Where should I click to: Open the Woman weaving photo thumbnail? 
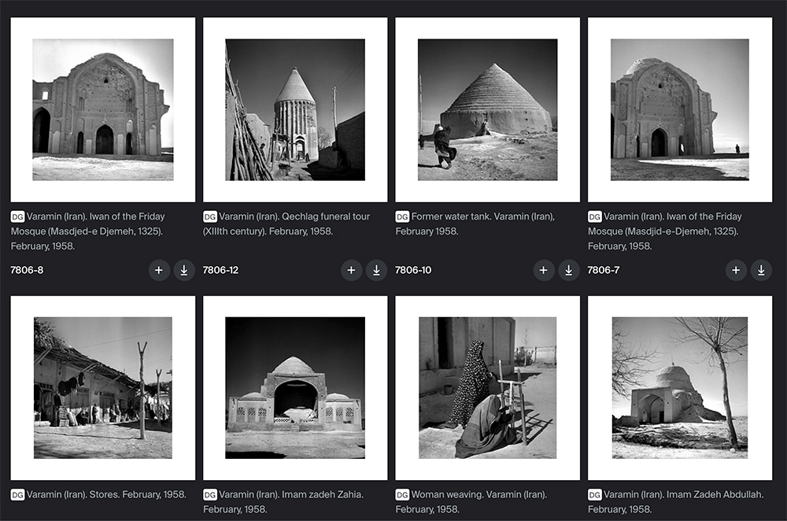pos(487,388)
